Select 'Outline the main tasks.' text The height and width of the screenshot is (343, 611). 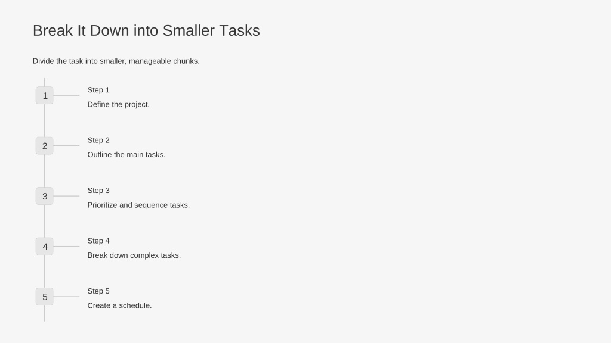click(x=126, y=155)
